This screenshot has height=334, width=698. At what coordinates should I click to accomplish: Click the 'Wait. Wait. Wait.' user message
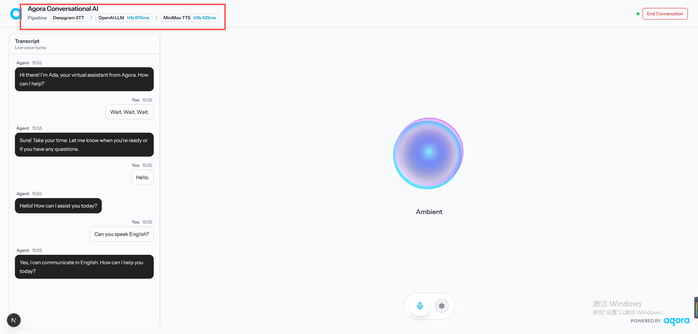[x=129, y=112]
